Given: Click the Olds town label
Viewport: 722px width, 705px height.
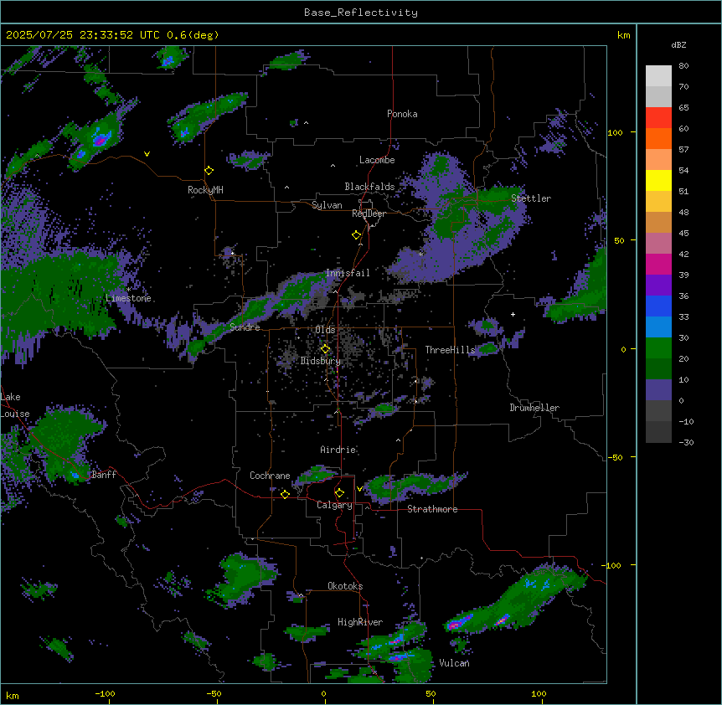Looking at the screenshot, I should 325,330.
